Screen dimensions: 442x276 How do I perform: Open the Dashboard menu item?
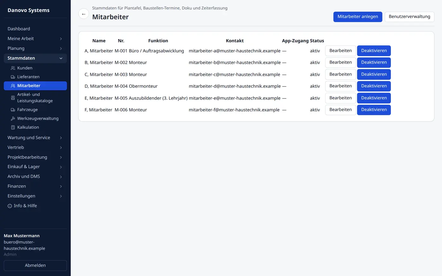click(35, 29)
